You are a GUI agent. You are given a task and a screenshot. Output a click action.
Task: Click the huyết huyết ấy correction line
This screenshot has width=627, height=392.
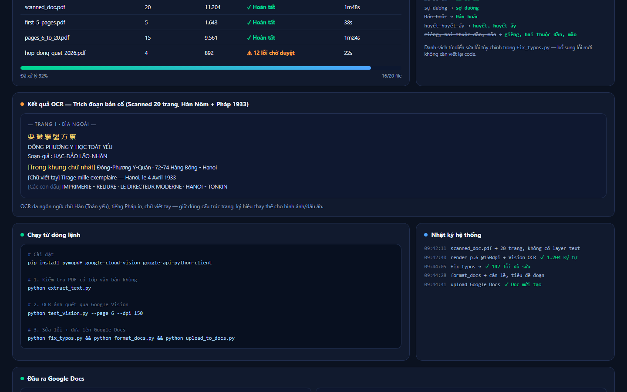pyautogui.click(x=470, y=26)
